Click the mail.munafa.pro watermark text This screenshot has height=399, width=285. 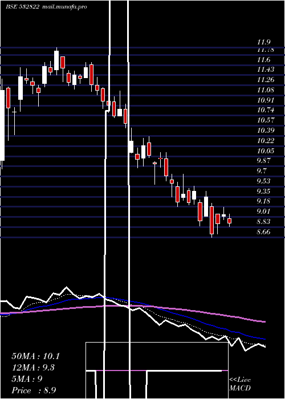64,7
